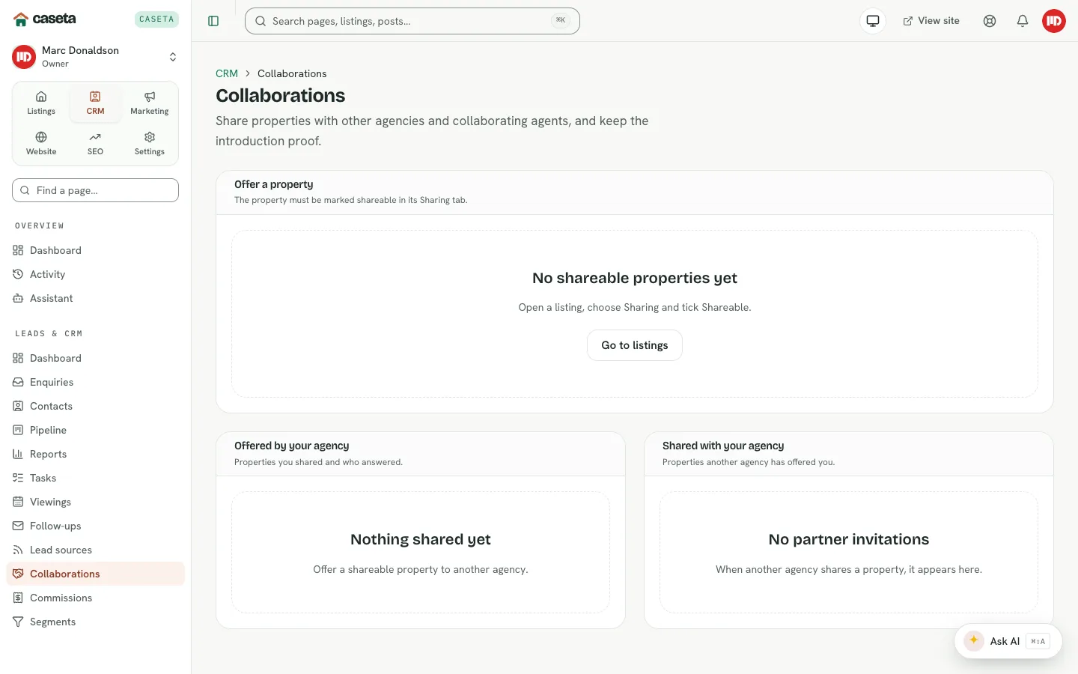Open Leads & CRM Dashboard
1078x674 pixels.
coord(95,358)
